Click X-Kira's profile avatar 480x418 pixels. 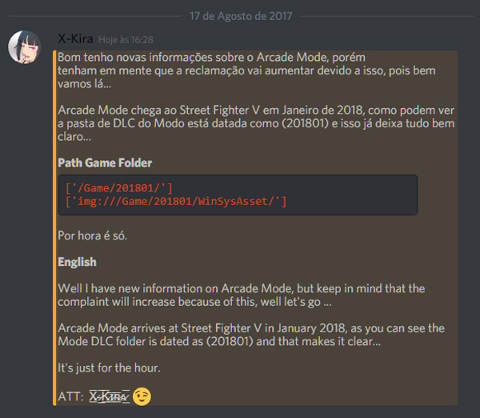[x=26, y=47]
